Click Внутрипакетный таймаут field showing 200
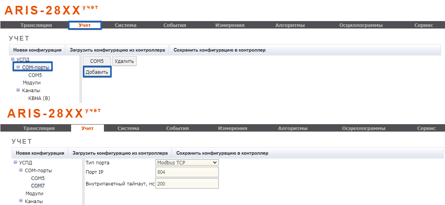Screen dimensions: 445x205 (x=187, y=184)
